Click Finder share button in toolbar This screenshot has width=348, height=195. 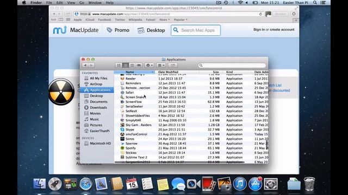[x=173, y=65]
